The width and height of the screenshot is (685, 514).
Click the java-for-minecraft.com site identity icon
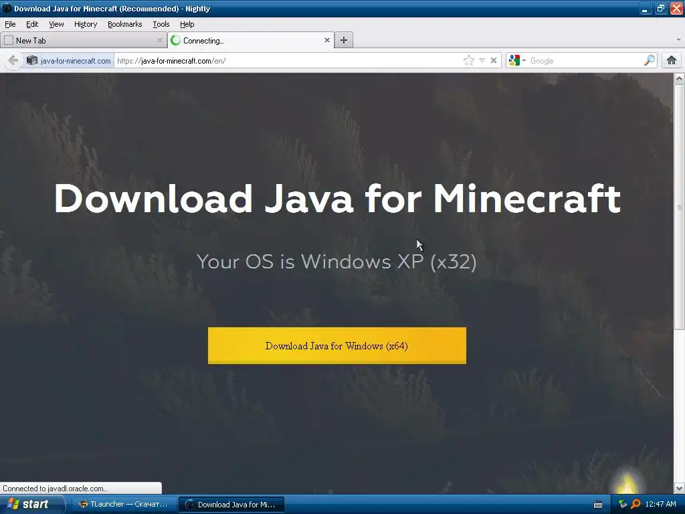[32, 60]
